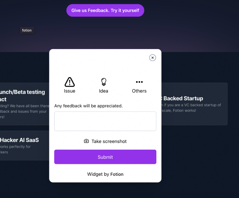Select the Issue warning triangle icon
The image size is (239, 198).
[70, 82]
